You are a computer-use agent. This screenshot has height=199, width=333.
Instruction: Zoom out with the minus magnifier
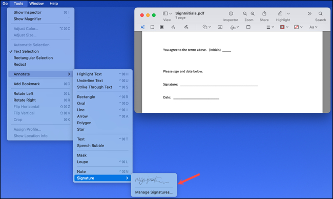[245, 14]
